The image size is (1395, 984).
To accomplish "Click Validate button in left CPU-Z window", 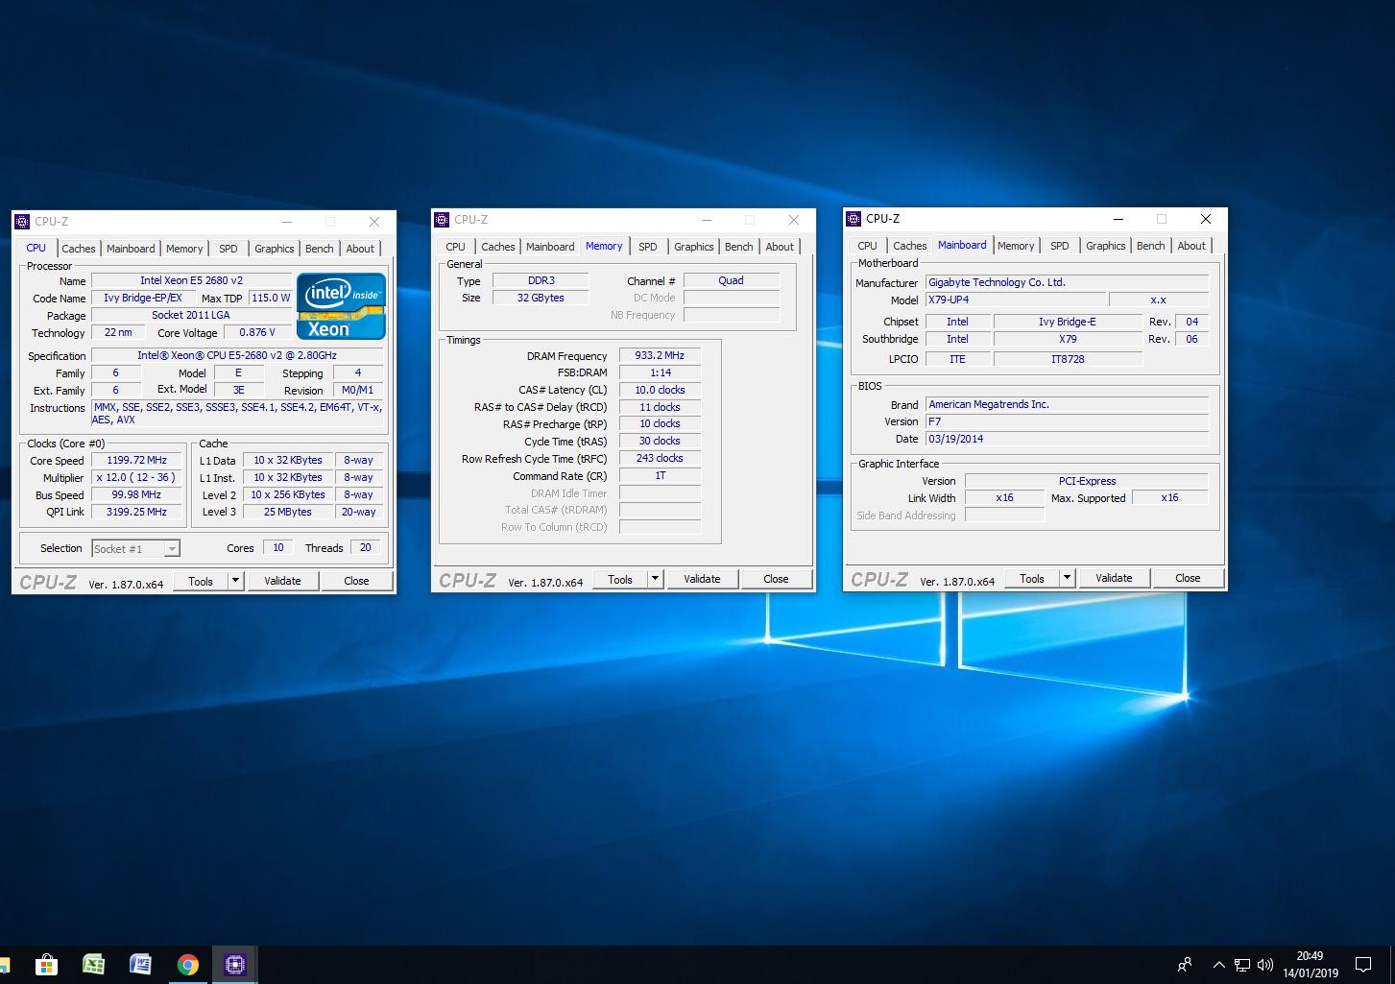I will click(283, 581).
